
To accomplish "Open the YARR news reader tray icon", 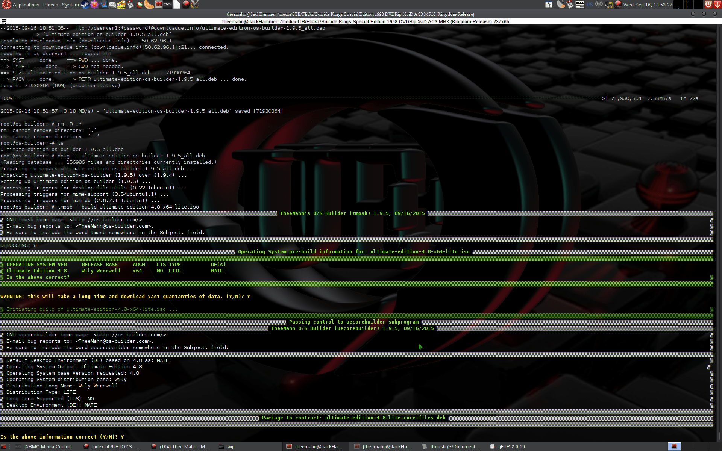I will (579, 5).
